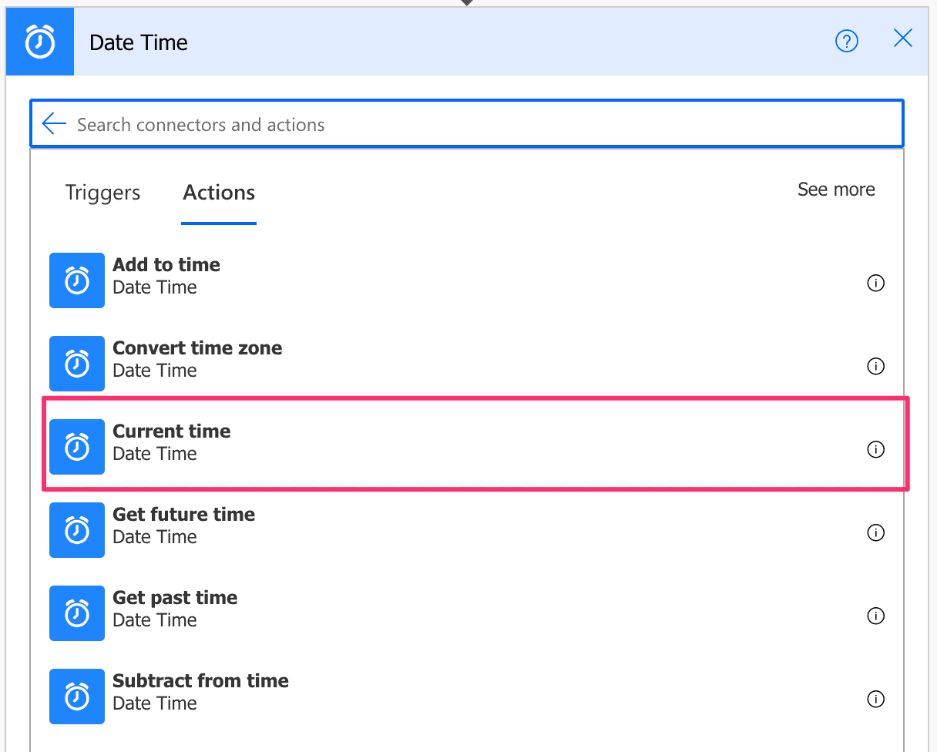
Task: Show info for the Subtract from time action
Action: 875,700
